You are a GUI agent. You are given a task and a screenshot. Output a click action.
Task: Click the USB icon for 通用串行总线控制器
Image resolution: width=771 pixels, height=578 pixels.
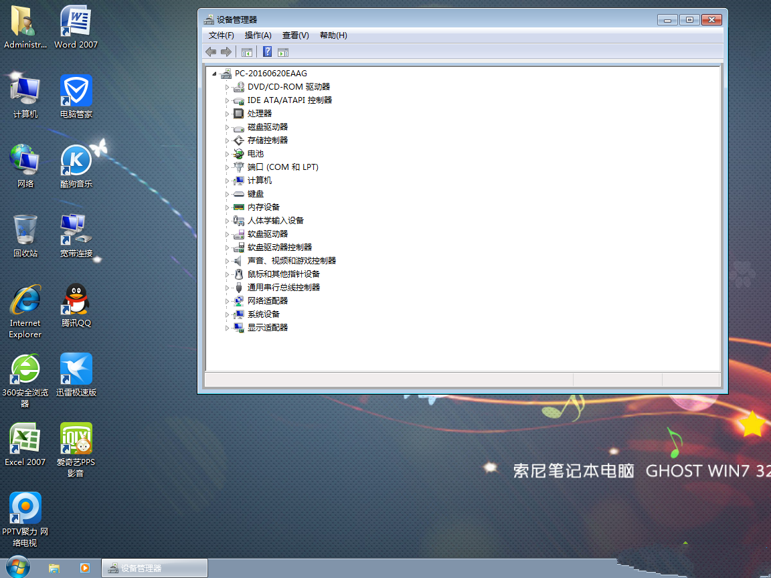238,288
